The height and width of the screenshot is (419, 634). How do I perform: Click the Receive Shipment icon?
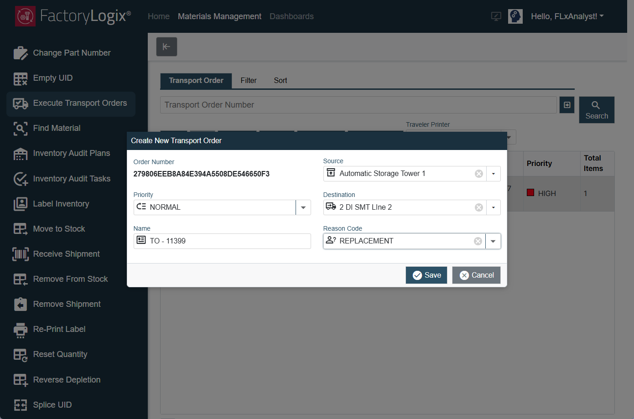(x=21, y=254)
